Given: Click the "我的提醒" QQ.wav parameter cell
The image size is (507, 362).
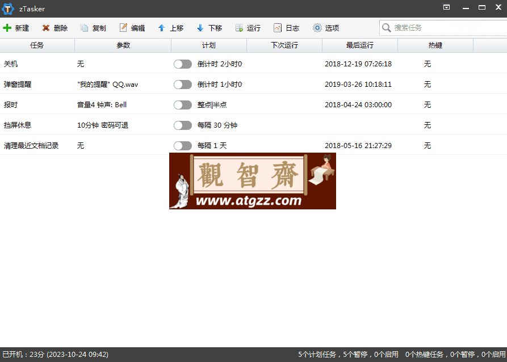Looking at the screenshot, I should 107,85.
